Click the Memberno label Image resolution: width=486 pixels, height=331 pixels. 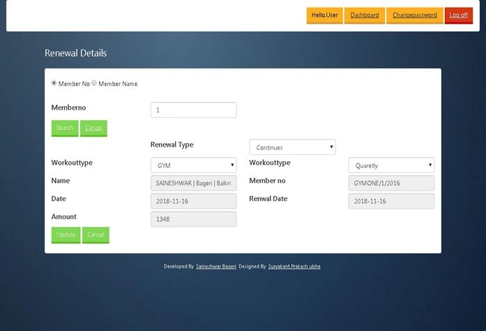68,108
